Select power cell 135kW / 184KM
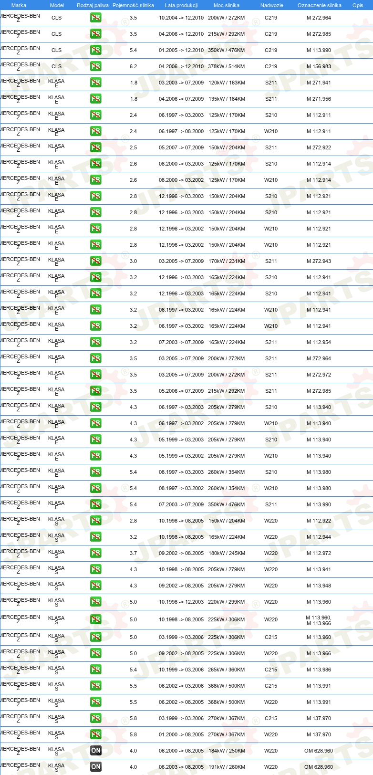The width and height of the screenshot is (373, 775). coord(227,99)
